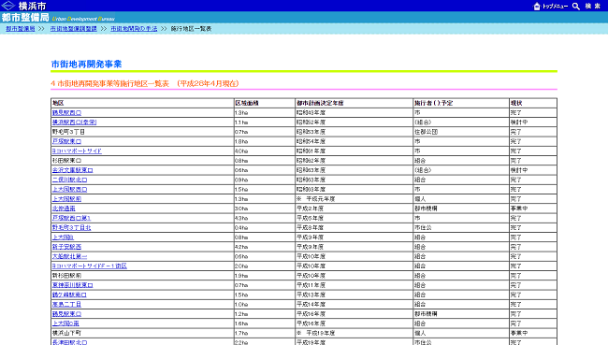Viewport: 608px width, 345px height.
Task: Open the 上大岡C南 district link
Action: [x=65, y=323]
